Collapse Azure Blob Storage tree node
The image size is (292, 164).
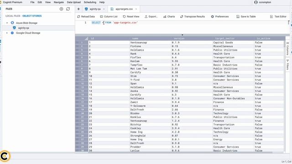pyautogui.click(x=7, y=23)
